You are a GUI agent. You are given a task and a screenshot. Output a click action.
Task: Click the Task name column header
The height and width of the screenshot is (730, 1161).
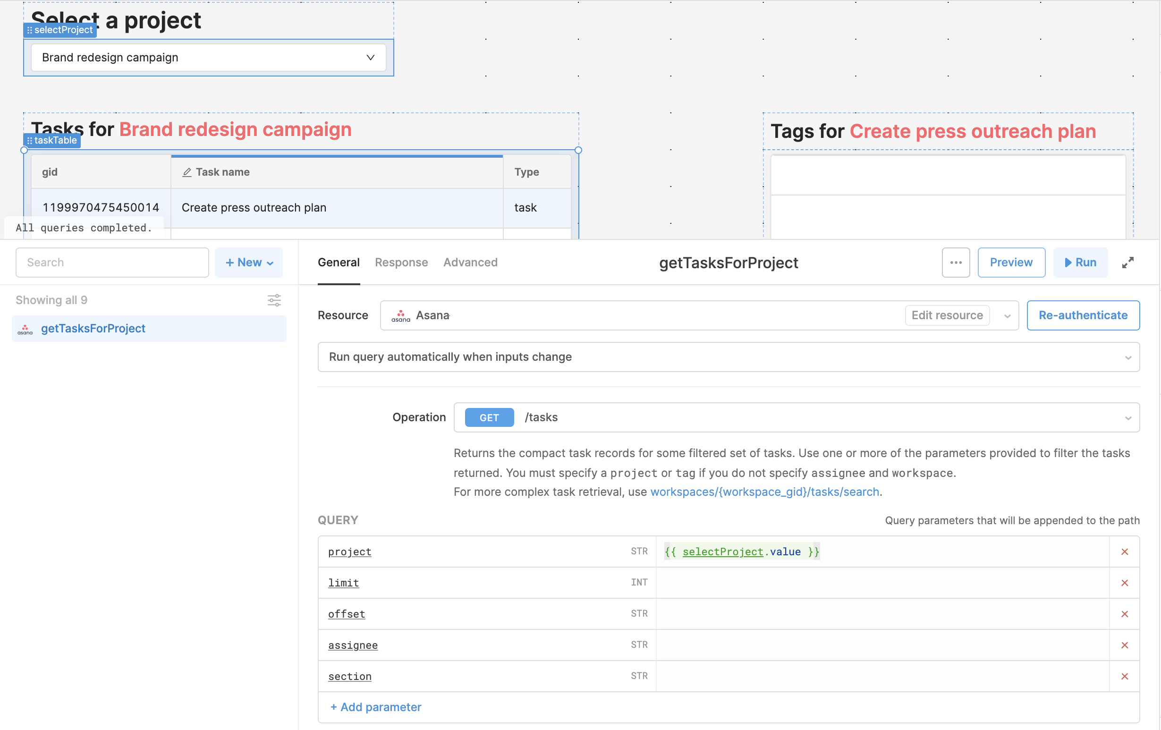[337, 172]
